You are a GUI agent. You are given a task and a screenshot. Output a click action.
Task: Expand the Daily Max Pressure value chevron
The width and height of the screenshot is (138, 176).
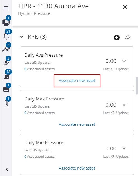click(x=124, y=105)
